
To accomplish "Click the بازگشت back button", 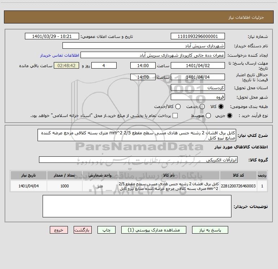I will [x=83, y=230].
